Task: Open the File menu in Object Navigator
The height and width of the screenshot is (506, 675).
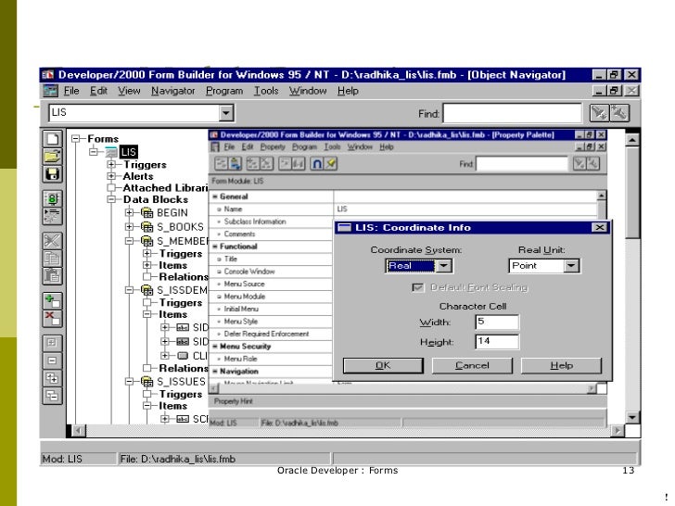Action: click(71, 91)
